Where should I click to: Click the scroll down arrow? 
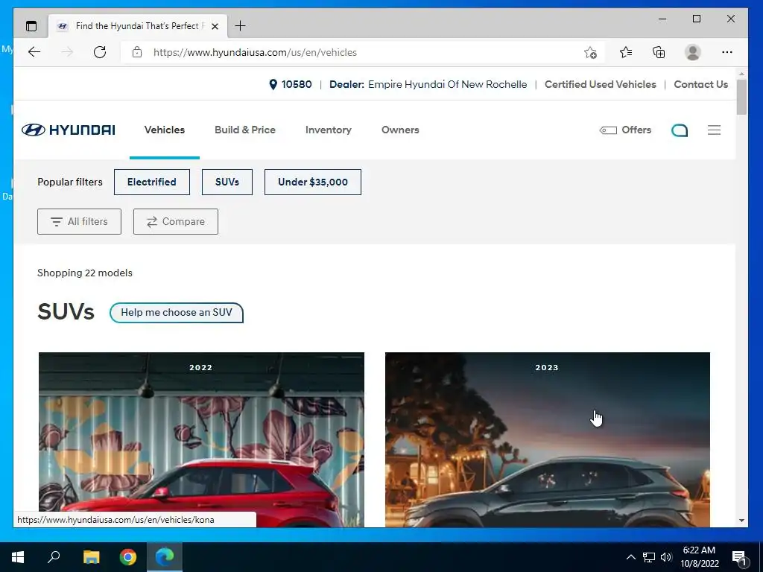[741, 521]
